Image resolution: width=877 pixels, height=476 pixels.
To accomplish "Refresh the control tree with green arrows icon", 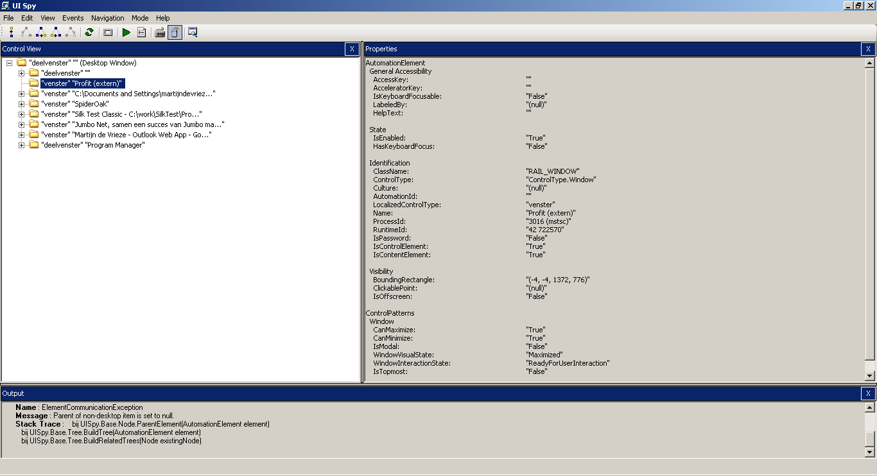I will pyautogui.click(x=89, y=32).
